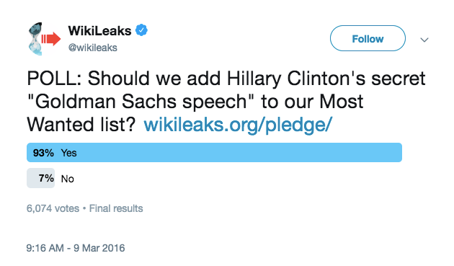Click the blue verified badge
The height and width of the screenshot is (266, 454).
point(141,30)
